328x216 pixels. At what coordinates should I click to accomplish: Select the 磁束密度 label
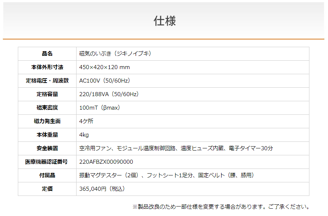pos(47,108)
